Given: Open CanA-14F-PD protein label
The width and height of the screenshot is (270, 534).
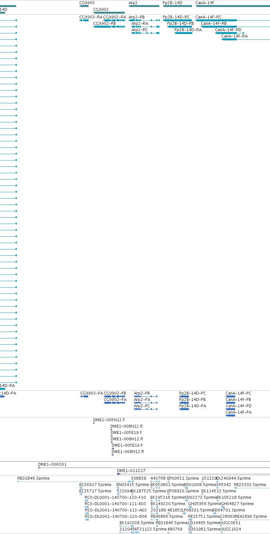Looking at the screenshot, I should pyautogui.click(x=239, y=406).
